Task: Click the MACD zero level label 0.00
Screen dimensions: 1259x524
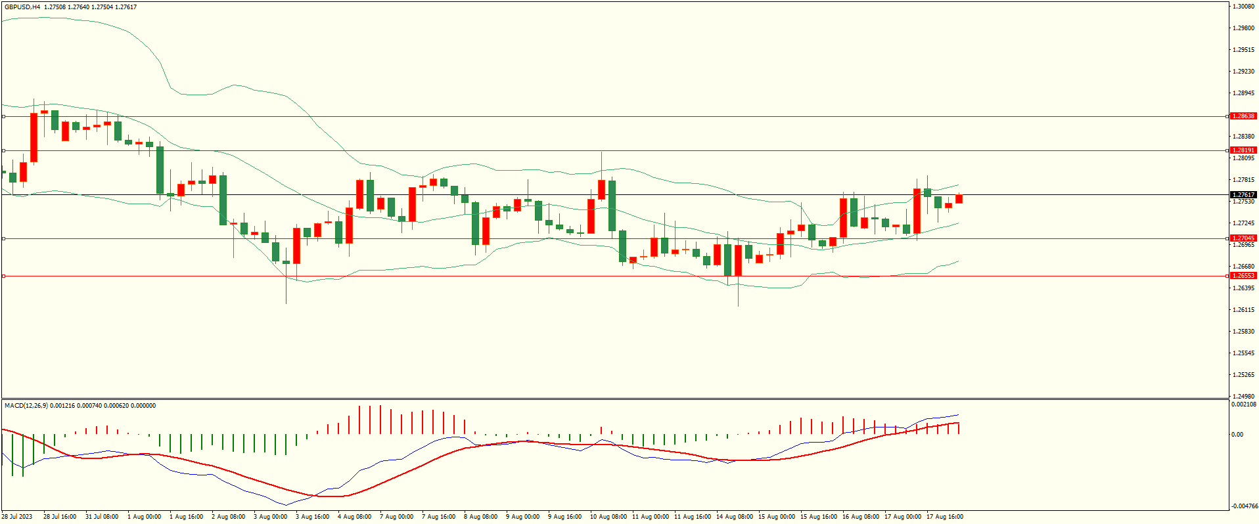Action: tap(1237, 435)
